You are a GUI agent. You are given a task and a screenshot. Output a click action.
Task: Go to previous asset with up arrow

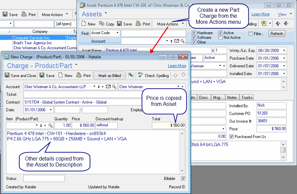[278, 23]
